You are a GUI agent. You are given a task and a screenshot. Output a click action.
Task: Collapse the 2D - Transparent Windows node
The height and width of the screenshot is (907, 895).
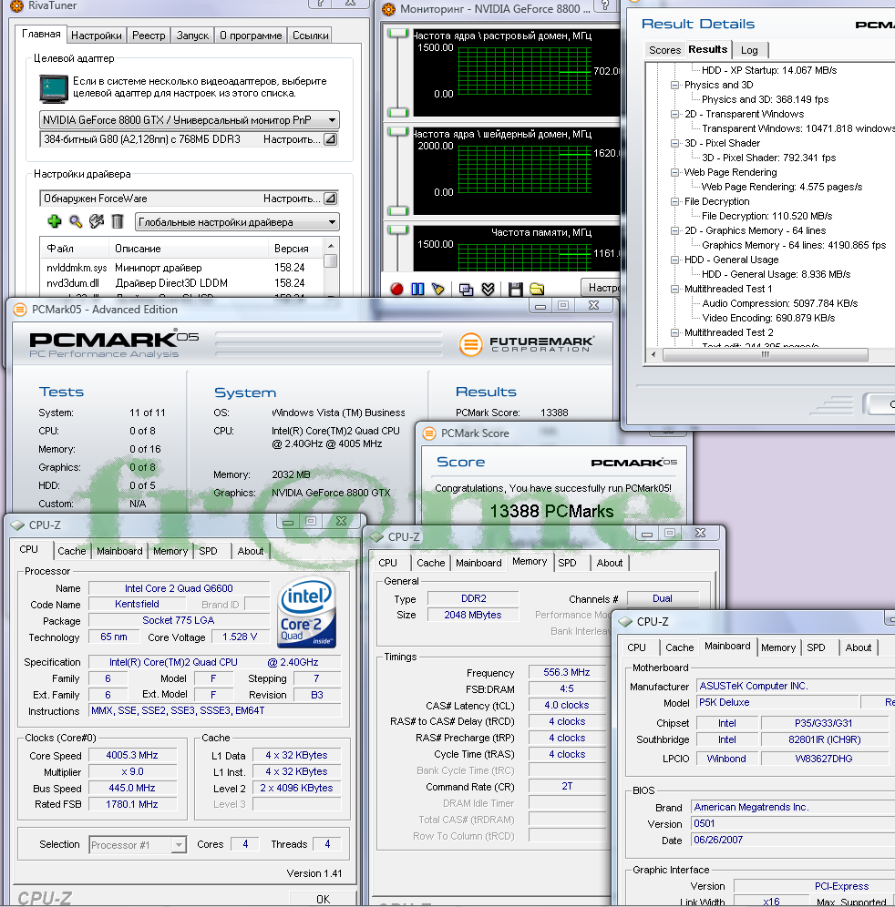(x=674, y=114)
